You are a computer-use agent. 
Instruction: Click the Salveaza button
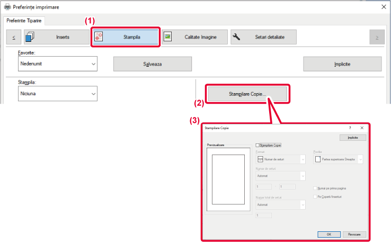tap(152, 64)
